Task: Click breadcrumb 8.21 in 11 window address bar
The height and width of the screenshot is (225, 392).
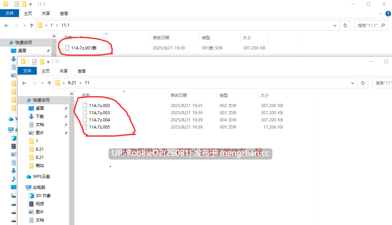Action: coord(72,83)
